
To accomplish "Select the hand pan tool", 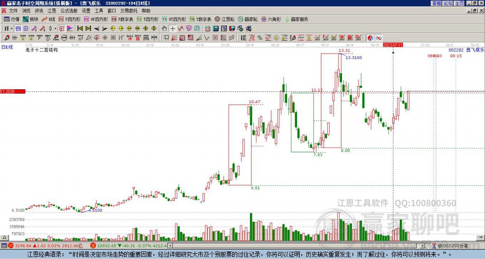I will pyautogui.click(x=164, y=28).
